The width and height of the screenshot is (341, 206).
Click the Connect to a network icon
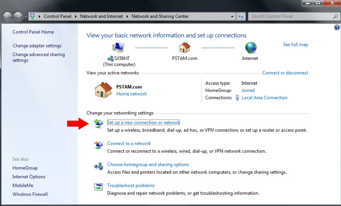pyautogui.click(x=99, y=145)
